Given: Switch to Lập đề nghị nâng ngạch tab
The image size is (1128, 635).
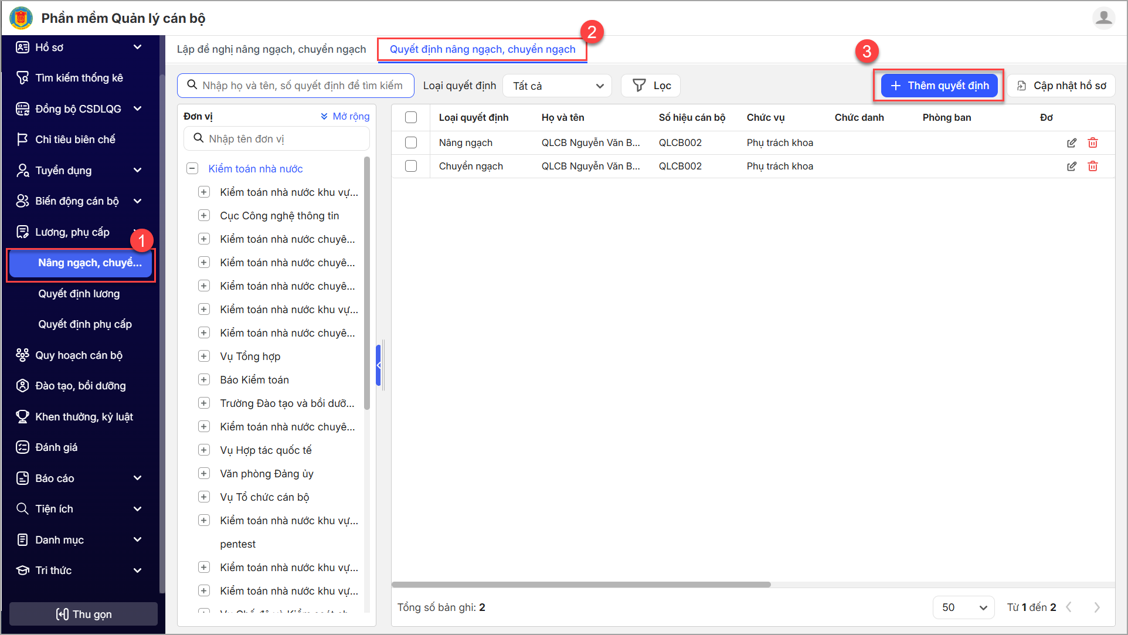Looking at the screenshot, I should pos(271,49).
